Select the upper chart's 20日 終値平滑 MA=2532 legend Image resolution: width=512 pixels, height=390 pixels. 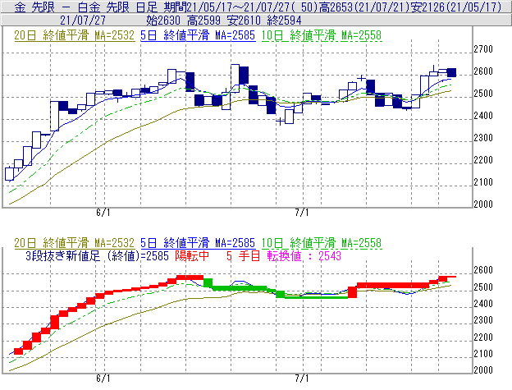pyautogui.click(x=74, y=35)
